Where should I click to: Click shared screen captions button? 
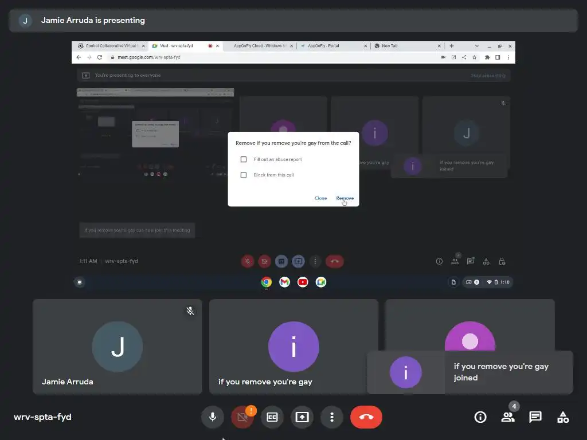point(281,261)
